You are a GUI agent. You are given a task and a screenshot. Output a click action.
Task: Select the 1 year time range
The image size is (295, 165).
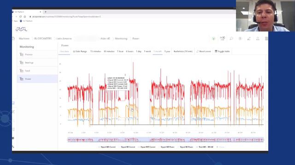coord(167,51)
